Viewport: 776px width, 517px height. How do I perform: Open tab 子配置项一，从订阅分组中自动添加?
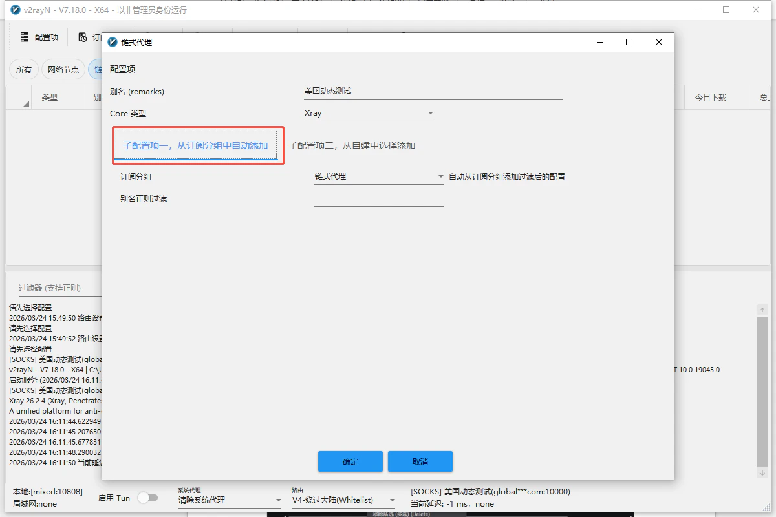pos(195,145)
